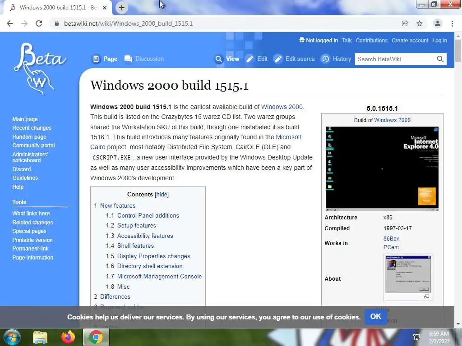The width and height of the screenshot is (462, 346).
Task: Jump to Accessibility features section
Action: point(145,236)
